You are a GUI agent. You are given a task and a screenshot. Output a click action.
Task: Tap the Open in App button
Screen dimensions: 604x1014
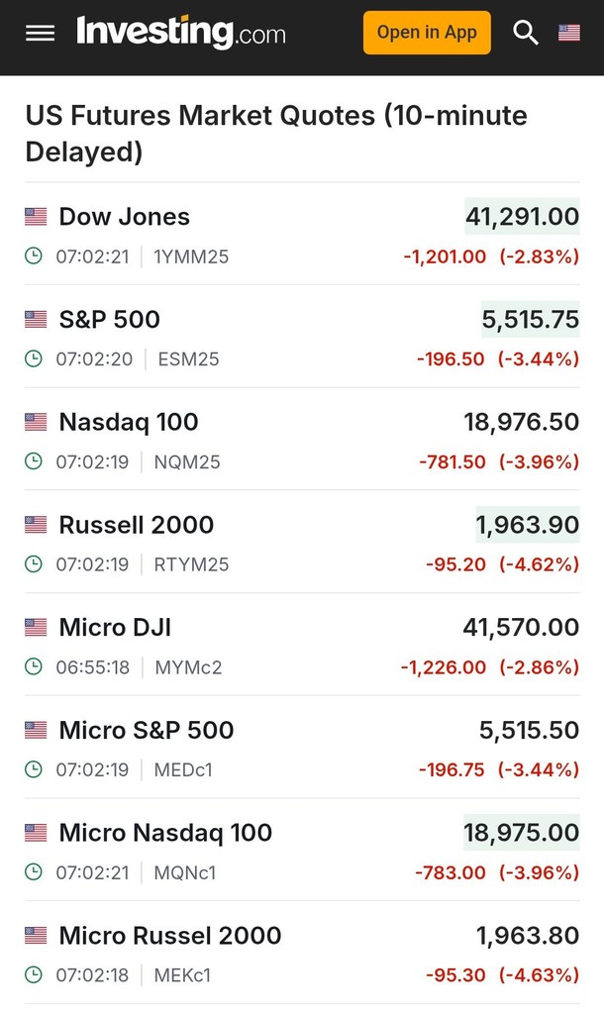[x=427, y=33]
